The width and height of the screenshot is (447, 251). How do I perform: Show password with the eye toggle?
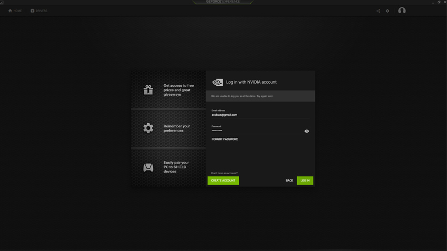point(307,131)
